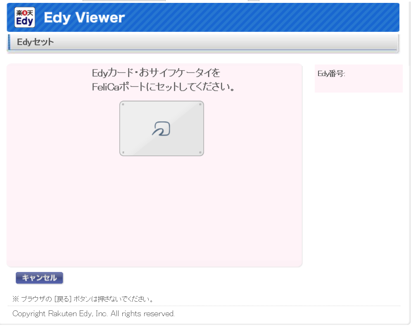Click the Edy番号: label

(331, 74)
